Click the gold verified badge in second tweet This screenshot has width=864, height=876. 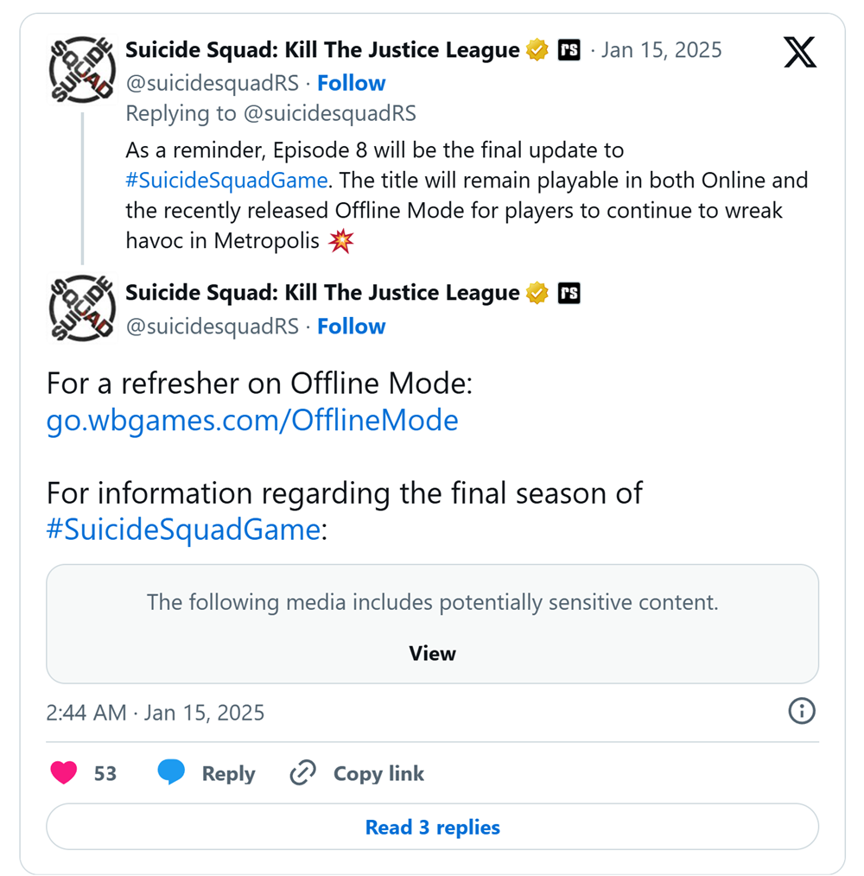pyautogui.click(x=537, y=295)
